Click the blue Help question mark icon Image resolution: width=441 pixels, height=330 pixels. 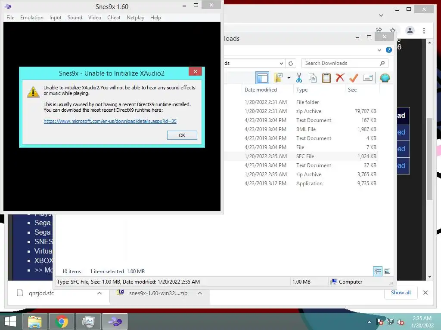click(389, 50)
